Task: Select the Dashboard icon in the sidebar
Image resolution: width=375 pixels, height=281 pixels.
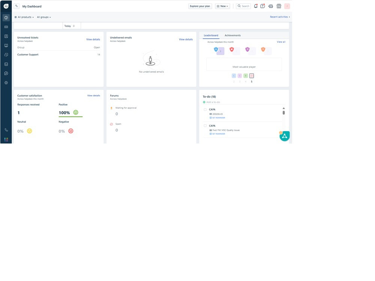Action: pos(6,18)
